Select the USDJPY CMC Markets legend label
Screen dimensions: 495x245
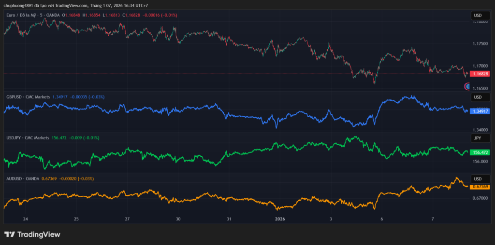pos(28,138)
